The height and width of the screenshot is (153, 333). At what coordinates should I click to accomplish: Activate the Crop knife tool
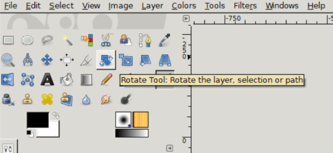(x=86, y=60)
